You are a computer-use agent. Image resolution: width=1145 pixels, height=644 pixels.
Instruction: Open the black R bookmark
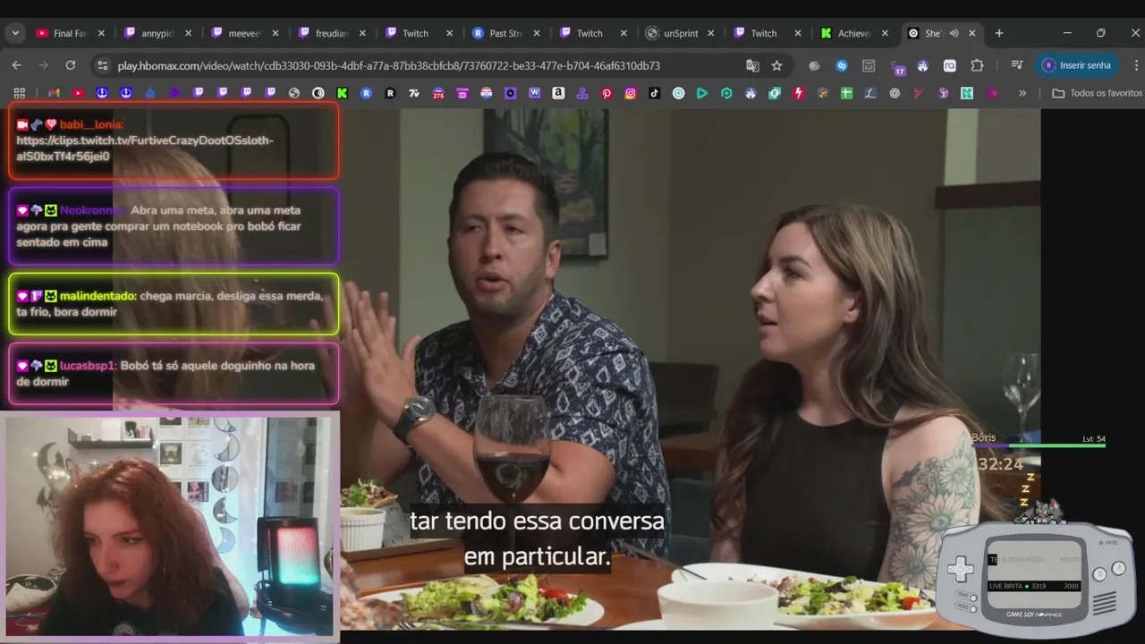coord(390,93)
